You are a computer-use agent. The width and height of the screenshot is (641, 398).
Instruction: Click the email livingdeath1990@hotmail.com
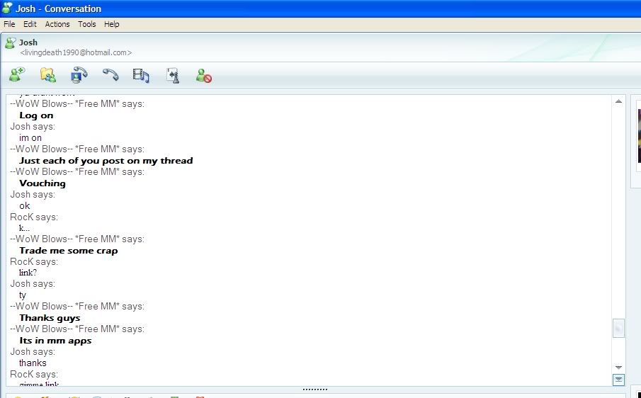coord(76,52)
